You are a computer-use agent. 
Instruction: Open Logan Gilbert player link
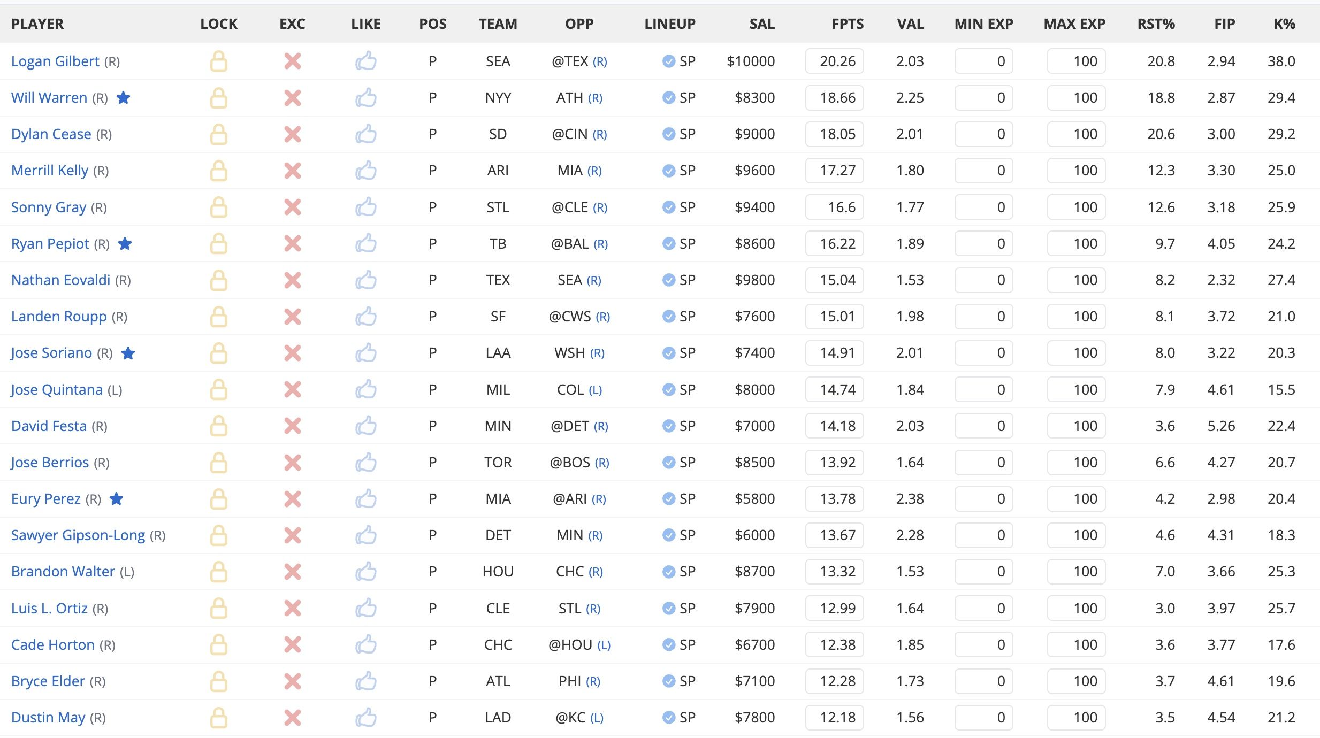(x=55, y=61)
